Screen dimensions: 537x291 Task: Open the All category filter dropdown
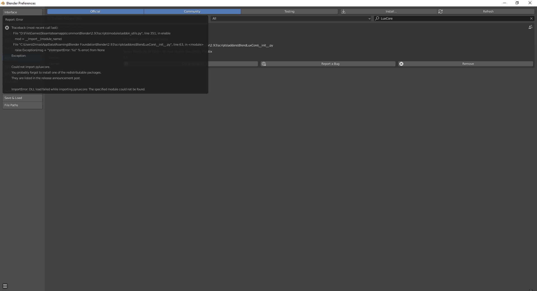[291, 18]
